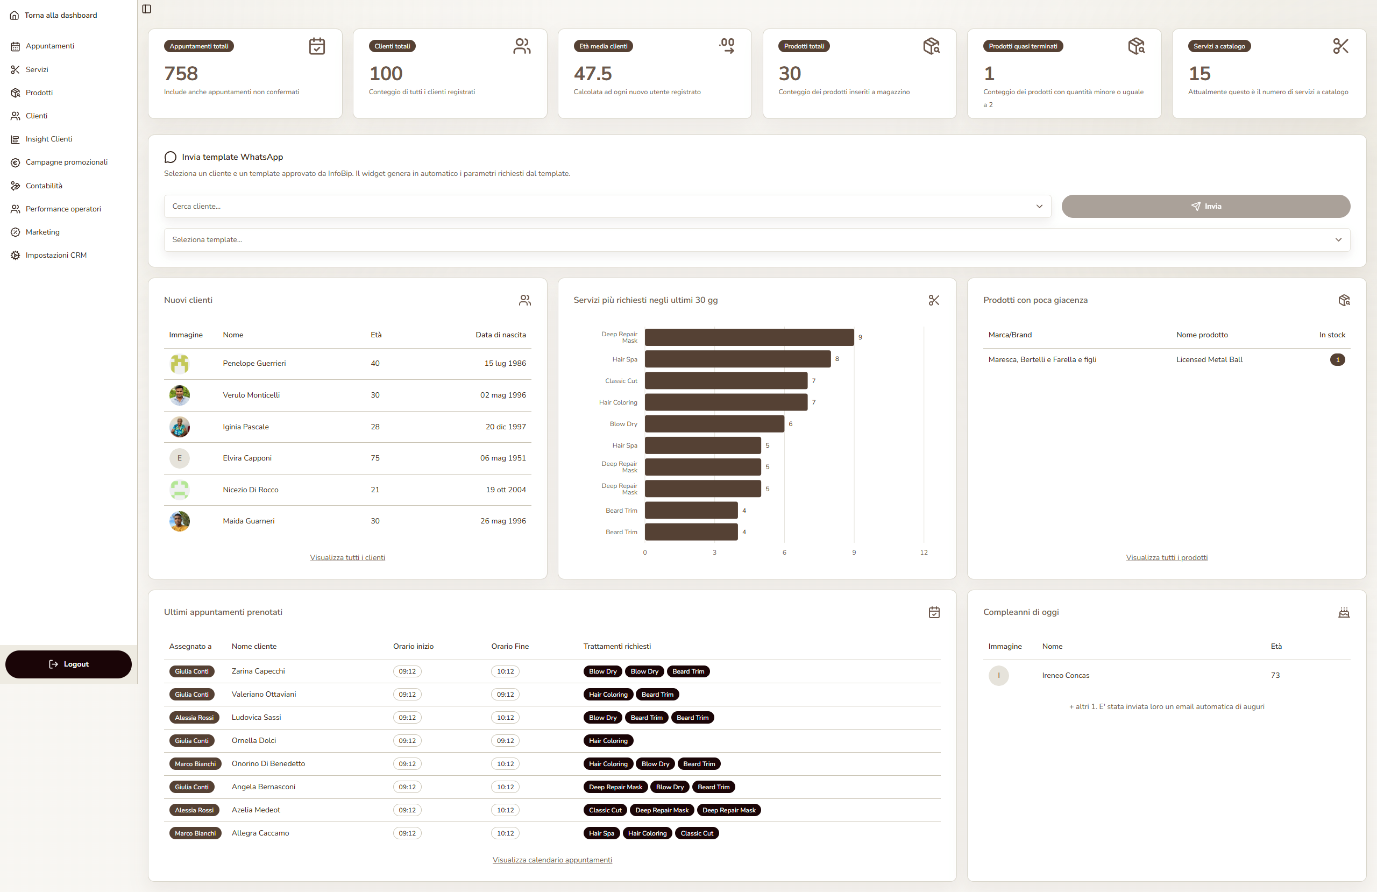Expand the Seleziona template dropdown
The height and width of the screenshot is (892, 1377).
click(x=757, y=239)
